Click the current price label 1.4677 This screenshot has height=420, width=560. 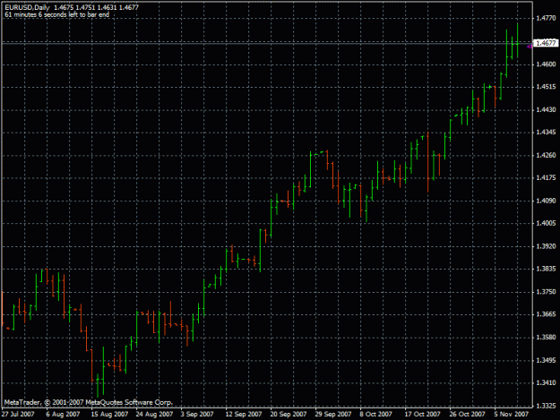point(547,43)
